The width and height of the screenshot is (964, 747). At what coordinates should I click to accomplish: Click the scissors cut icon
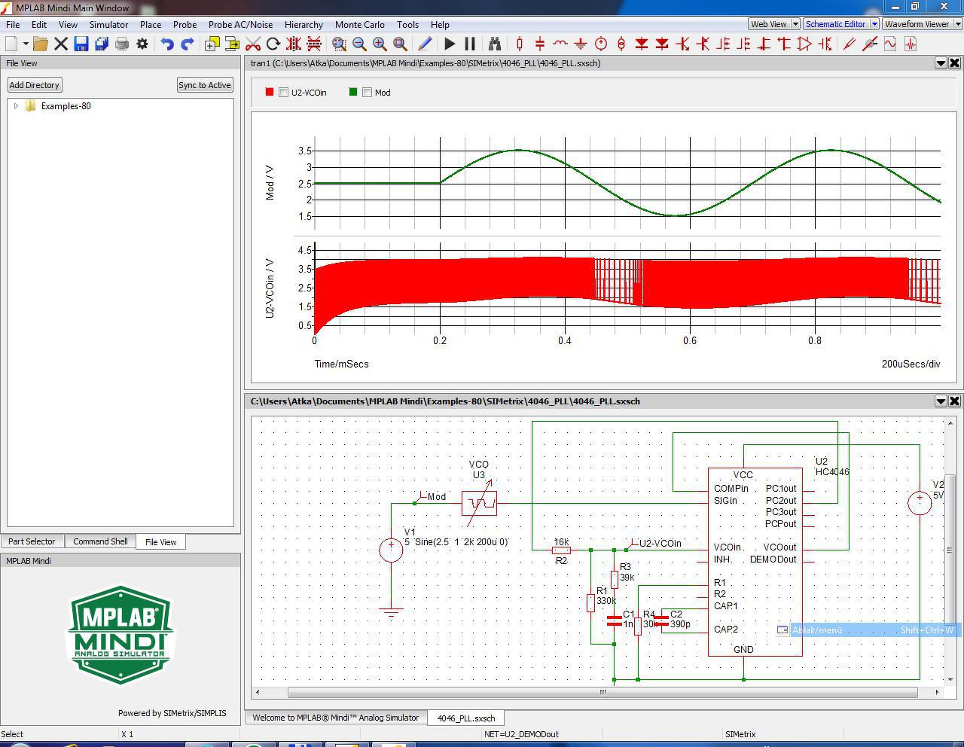point(253,44)
